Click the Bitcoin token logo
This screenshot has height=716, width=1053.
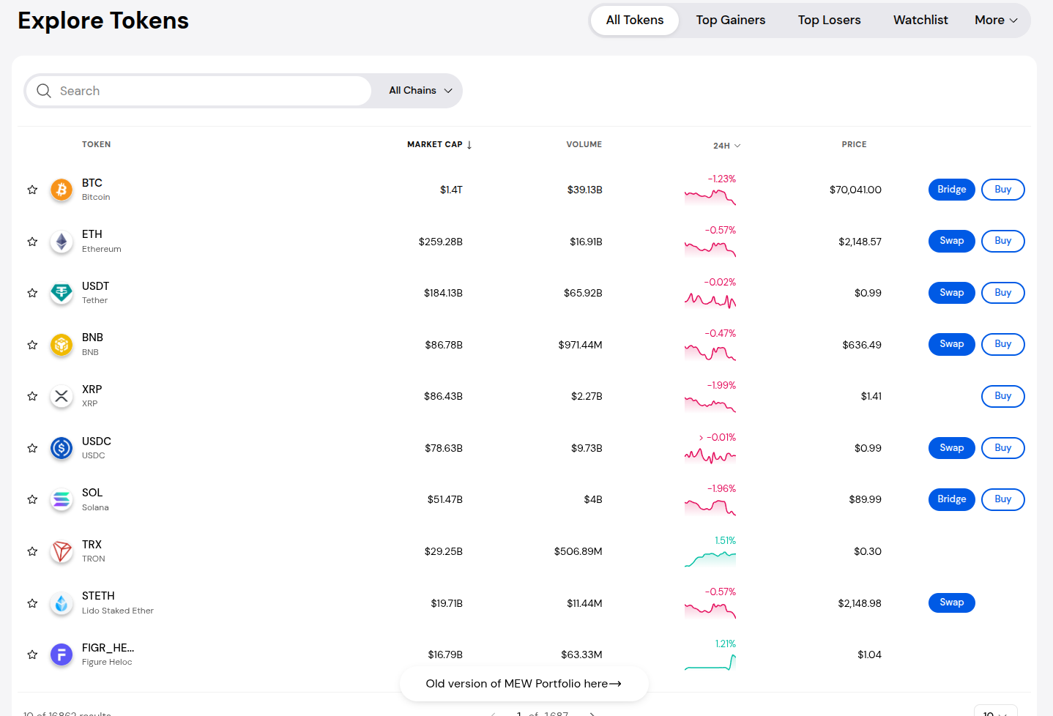(x=62, y=190)
